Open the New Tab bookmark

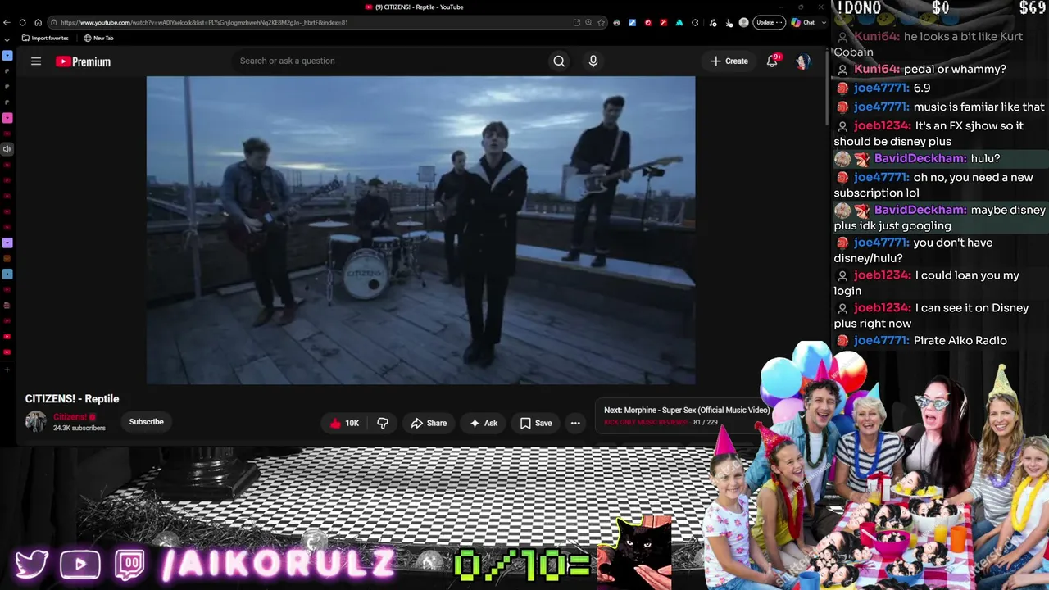(98, 39)
